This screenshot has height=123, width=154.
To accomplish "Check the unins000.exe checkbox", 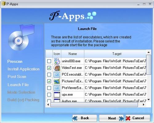I will 49,61.
